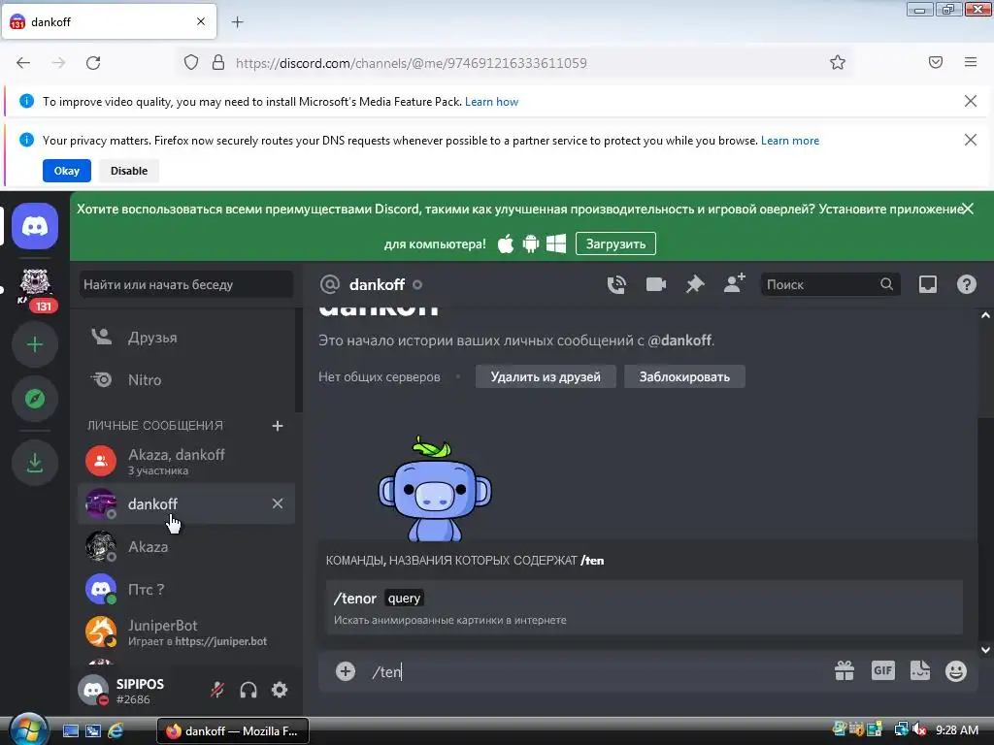The height and width of the screenshot is (745, 994).
Task: Send a Nitro gift
Action: pyautogui.click(x=845, y=670)
